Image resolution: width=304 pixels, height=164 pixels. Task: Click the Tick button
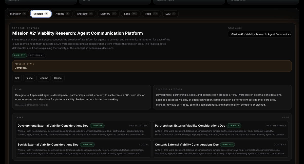coord(17,78)
